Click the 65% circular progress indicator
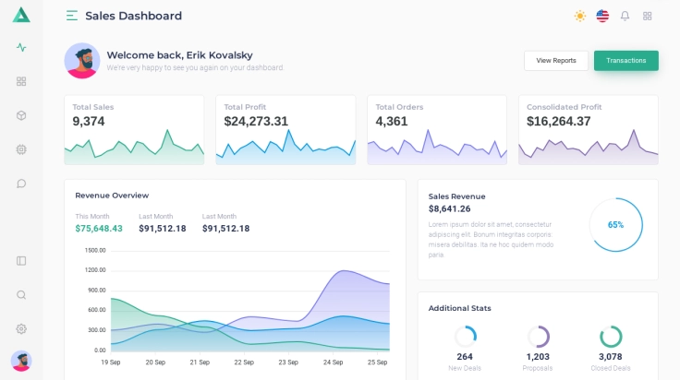 click(615, 225)
